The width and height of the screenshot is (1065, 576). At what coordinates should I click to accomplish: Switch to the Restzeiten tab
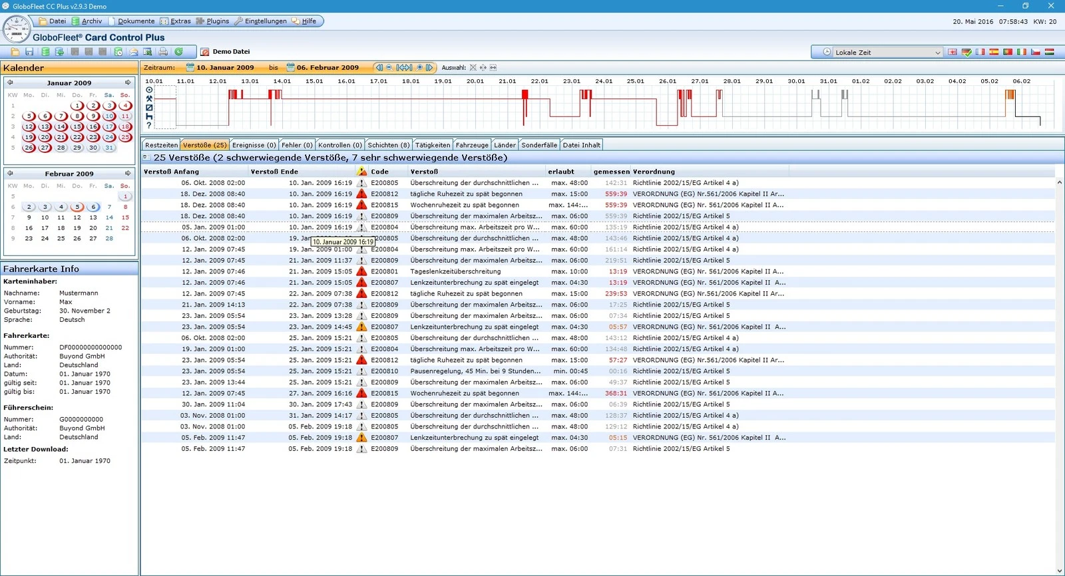(161, 145)
